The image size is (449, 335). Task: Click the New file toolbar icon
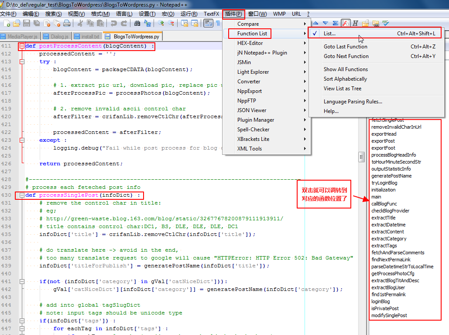click(x=6, y=24)
